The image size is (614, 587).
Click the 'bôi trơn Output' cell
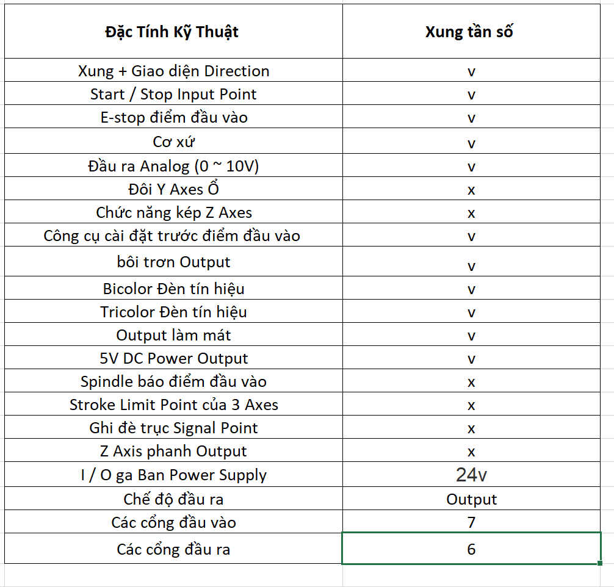[173, 262]
